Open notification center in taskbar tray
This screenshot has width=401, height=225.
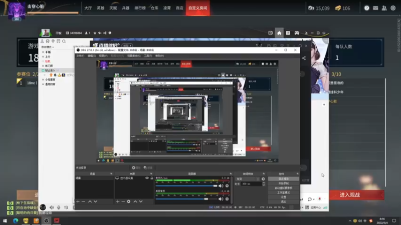coord(394,220)
